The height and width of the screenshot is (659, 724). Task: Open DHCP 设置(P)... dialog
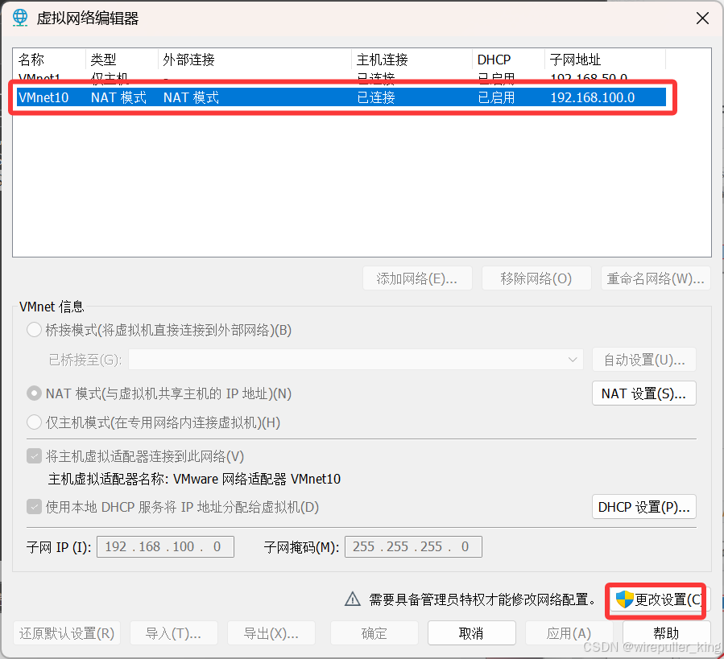pos(644,507)
